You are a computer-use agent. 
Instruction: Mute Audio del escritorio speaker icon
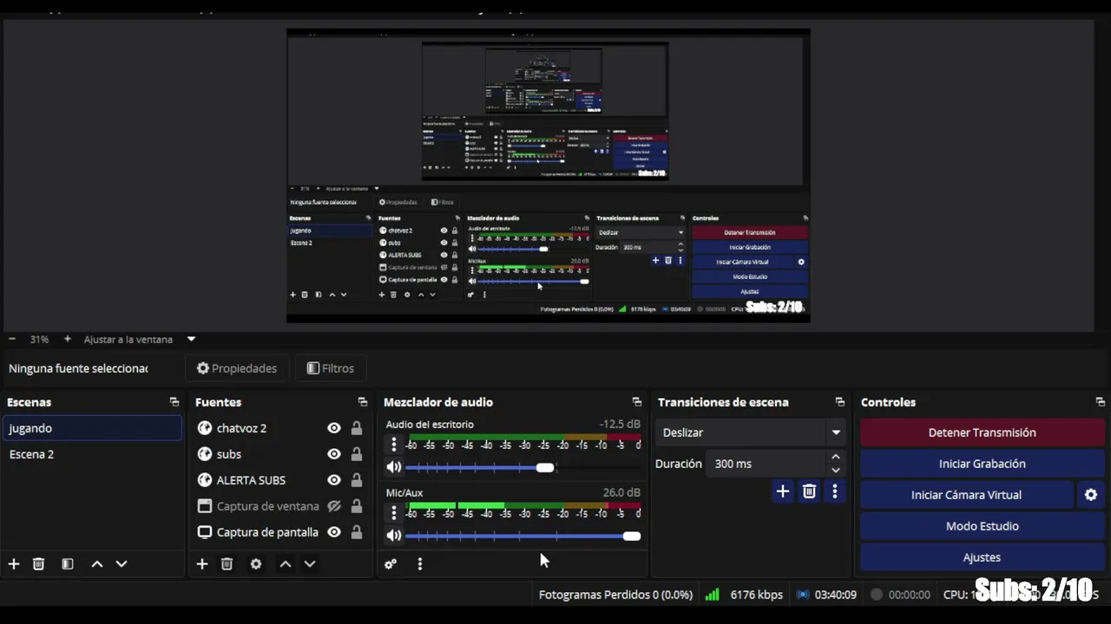point(394,467)
